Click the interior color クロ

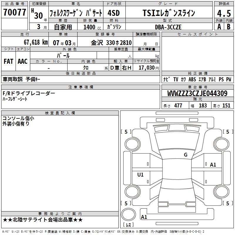click(x=86, y=68)
